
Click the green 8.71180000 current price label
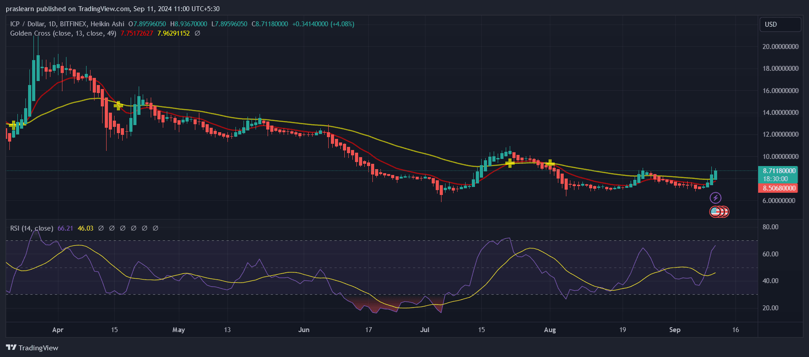[x=779, y=171]
